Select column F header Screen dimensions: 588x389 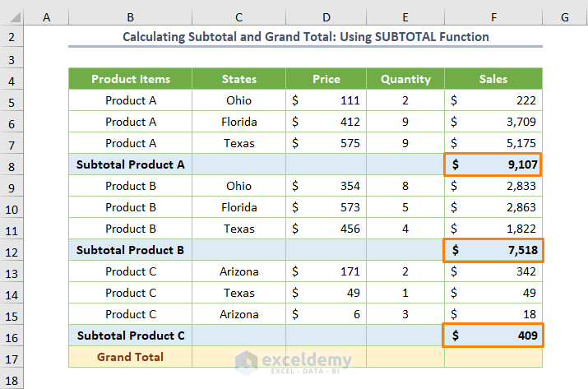coord(493,17)
